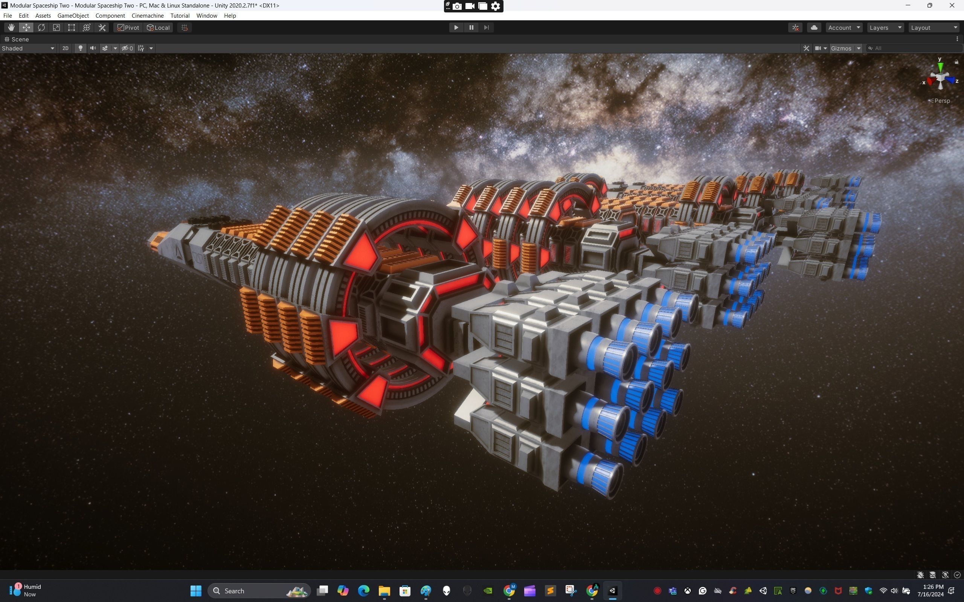This screenshot has width=964, height=602.
Task: Toggle Local/Global handle rotation
Action: [x=158, y=27]
